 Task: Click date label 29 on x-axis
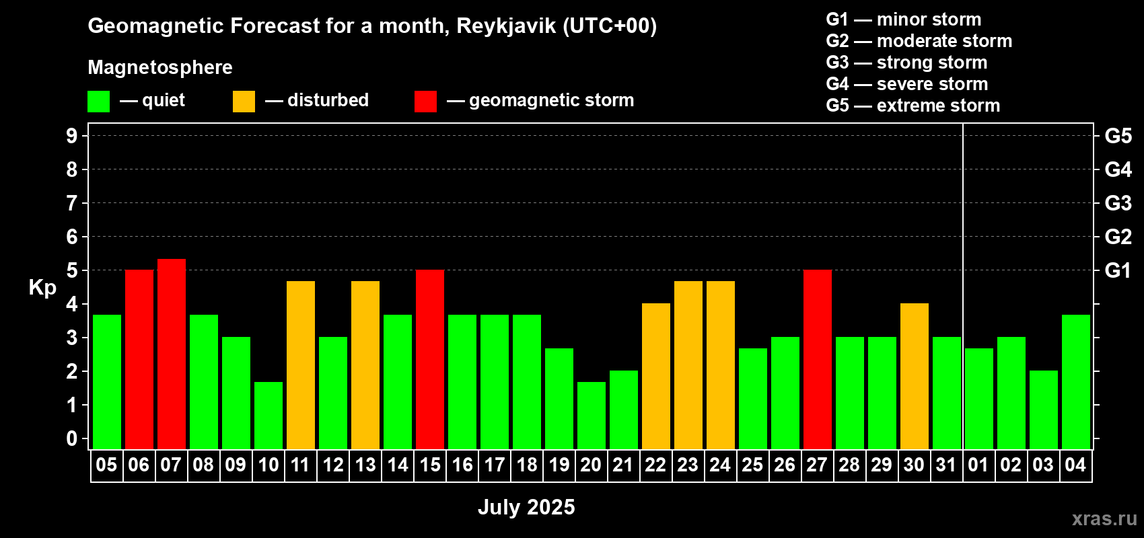(x=882, y=465)
